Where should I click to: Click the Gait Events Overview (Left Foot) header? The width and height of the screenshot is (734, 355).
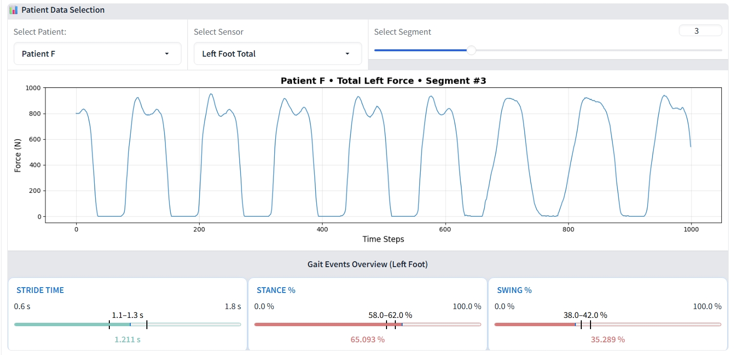[367, 264]
